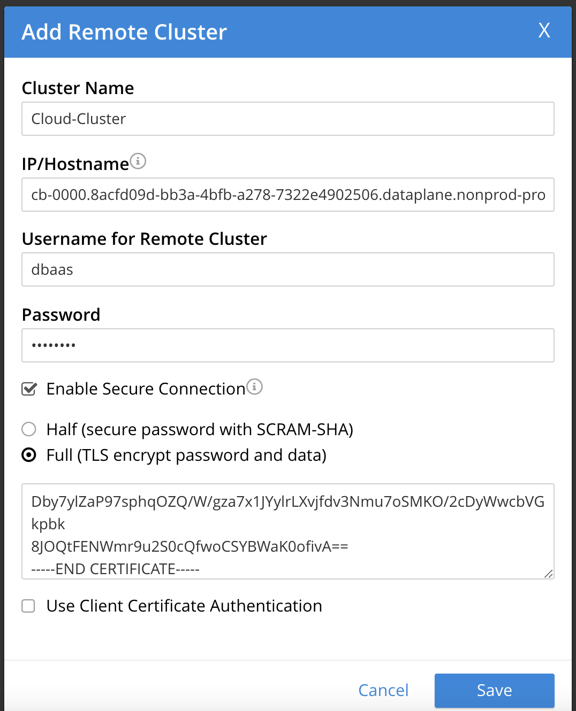Click the Cluster Name input field

(x=287, y=119)
